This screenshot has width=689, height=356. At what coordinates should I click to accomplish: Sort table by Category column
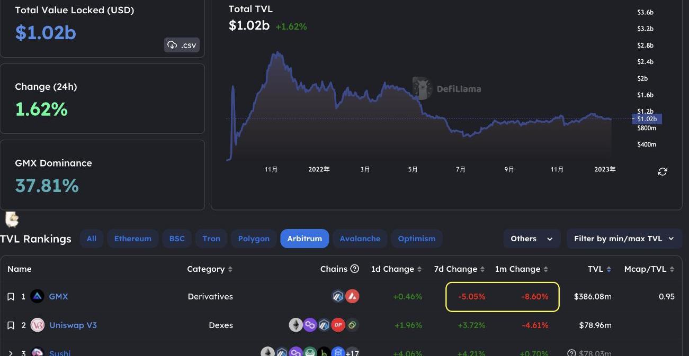tap(210, 269)
